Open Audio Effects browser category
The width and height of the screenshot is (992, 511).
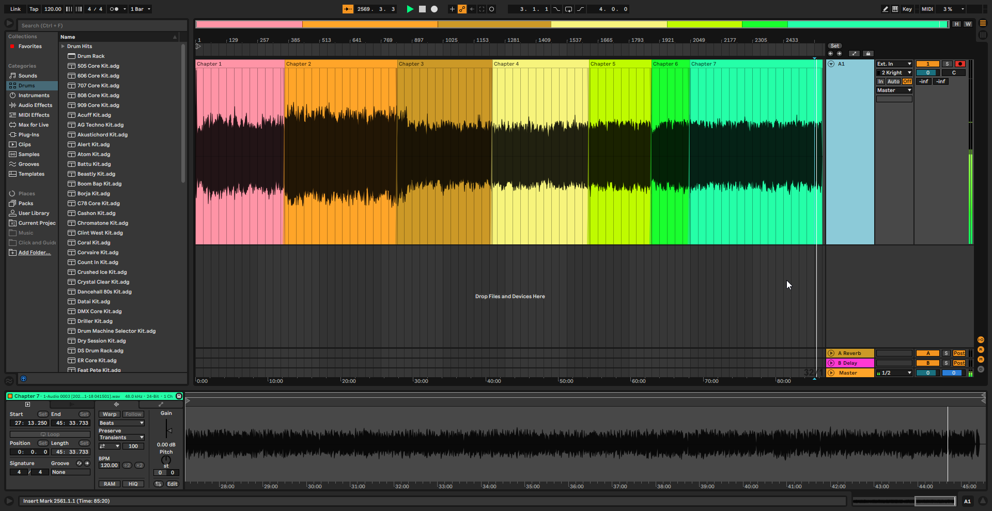35,105
